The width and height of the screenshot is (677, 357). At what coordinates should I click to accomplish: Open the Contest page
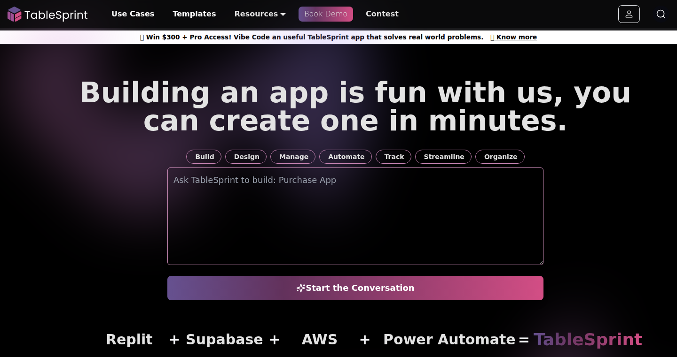click(x=382, y=14)
